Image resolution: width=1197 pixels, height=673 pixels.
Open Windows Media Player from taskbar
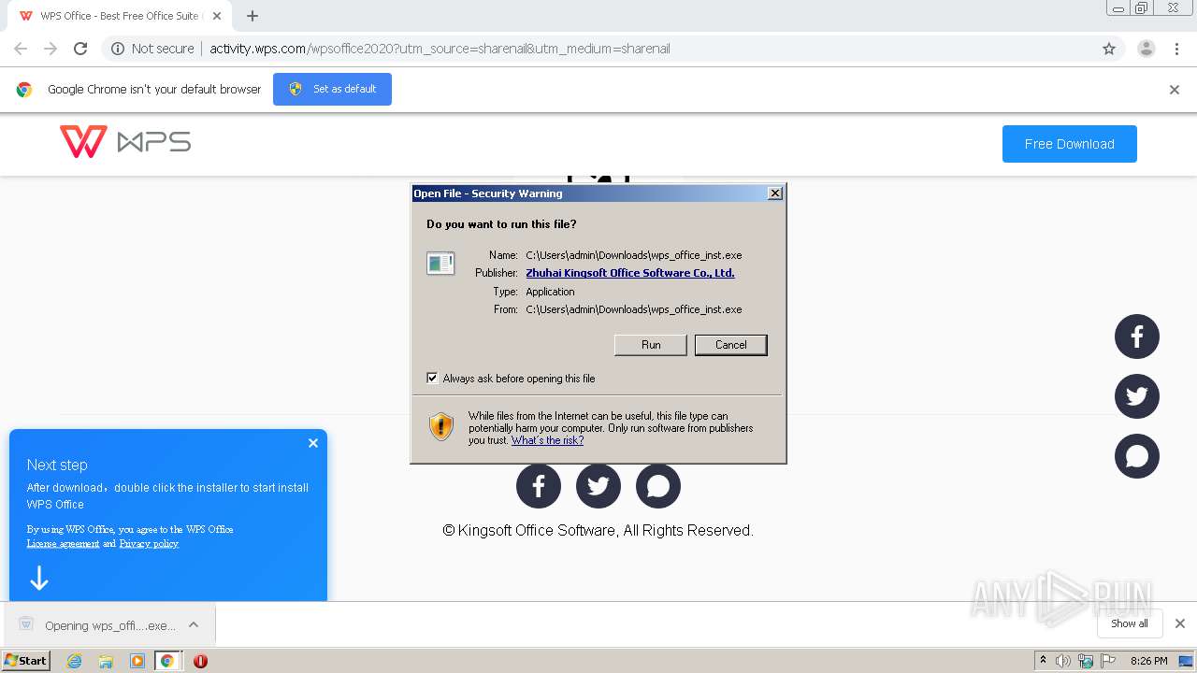pyautogui.click(x=137, y=661)
